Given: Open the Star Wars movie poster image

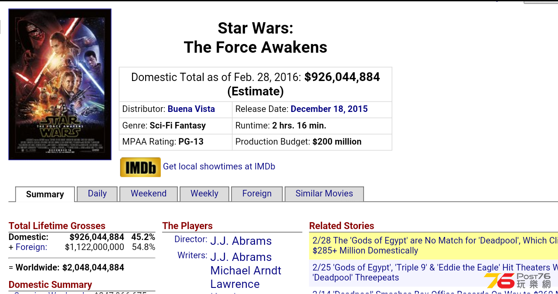Looking at the screenshot, I should [60, 84].
